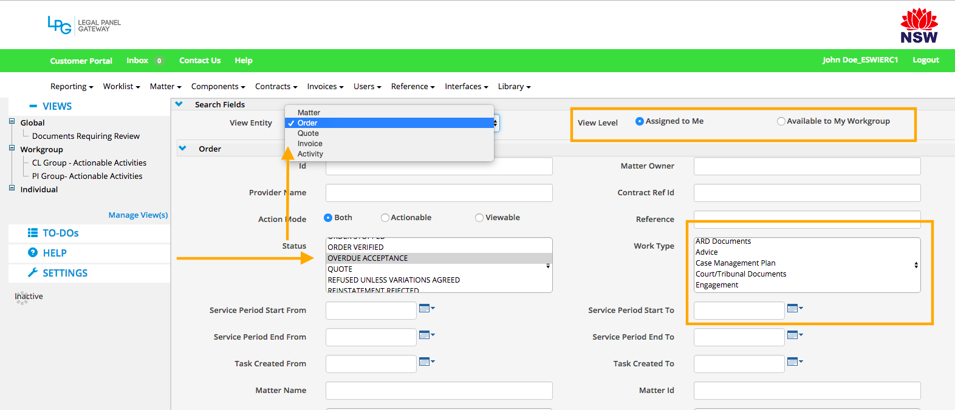This screenshot has width=955, height=410.
Task: Choose Activity in View Entity list
Action: pos(389,154)
